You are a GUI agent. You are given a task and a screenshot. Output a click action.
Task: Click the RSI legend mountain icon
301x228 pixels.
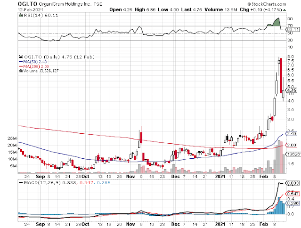click(21, 15)
